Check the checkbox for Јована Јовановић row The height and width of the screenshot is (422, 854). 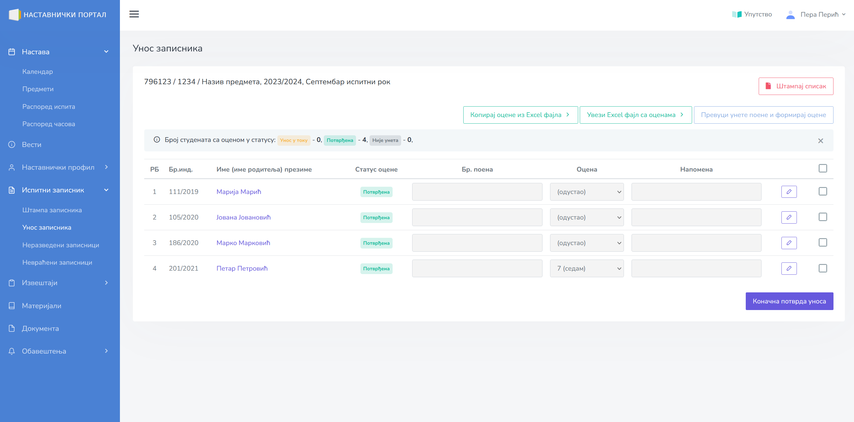(x=822, y=217)
